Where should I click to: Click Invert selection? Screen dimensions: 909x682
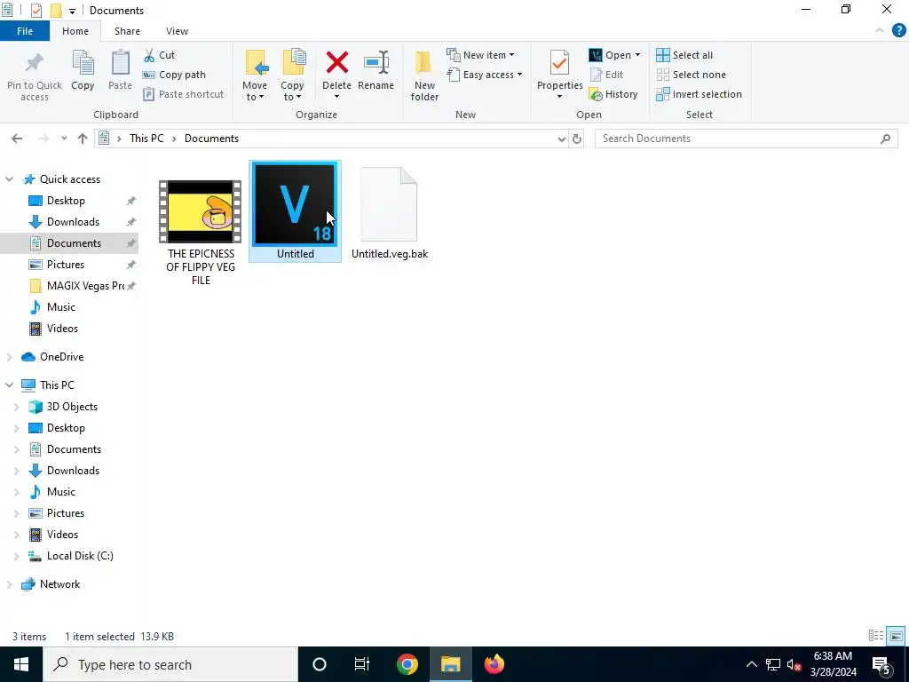[700, 94]
